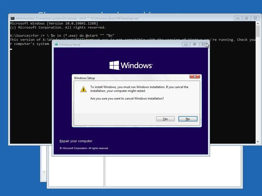Click the yellow warning triangle icon
The width and height of the screenshot is (262, 196).
pyautogui.click(x=83, y=89)
